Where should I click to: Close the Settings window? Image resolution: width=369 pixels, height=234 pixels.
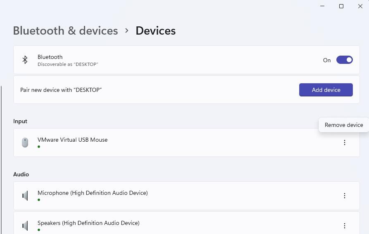[x=360, y=6]
